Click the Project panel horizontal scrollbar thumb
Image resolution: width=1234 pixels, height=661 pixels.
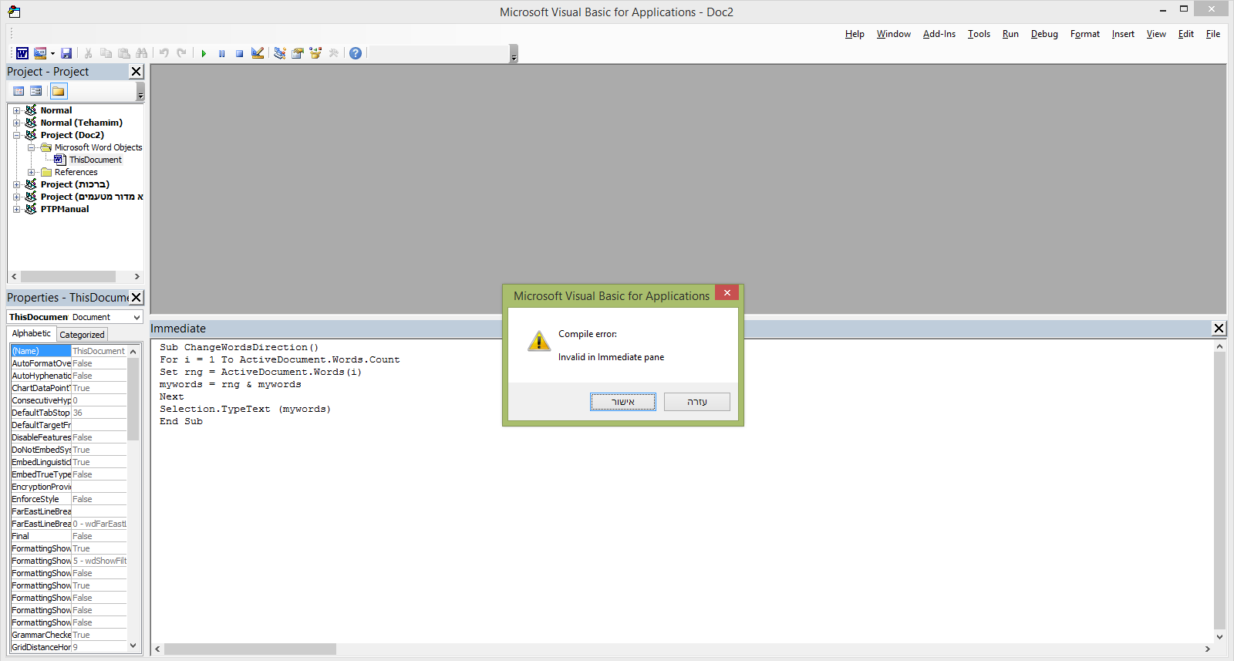(x=68, y=276)
